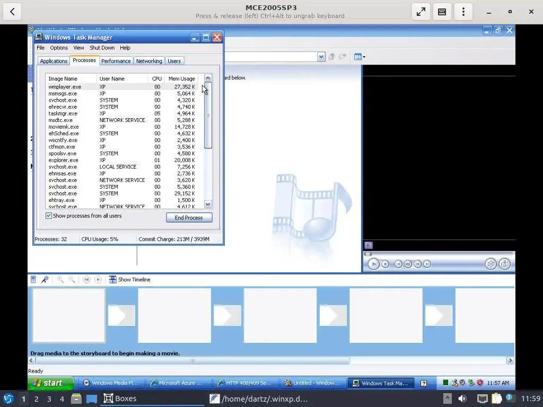Click preview monitor seek bar slider handle
The image size is (543, 407).
[368, 254]
